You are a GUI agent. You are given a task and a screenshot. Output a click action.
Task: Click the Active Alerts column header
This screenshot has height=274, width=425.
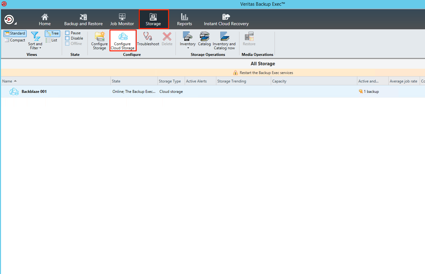click(x=200, y=81)
